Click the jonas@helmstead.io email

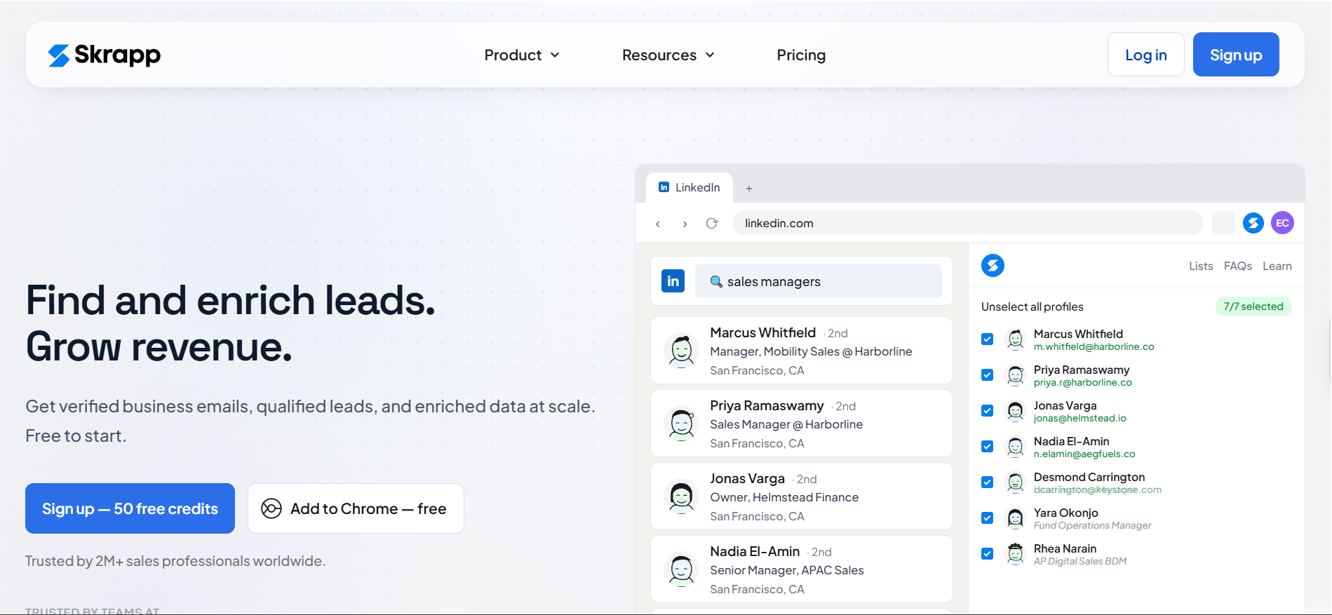[x=1080, y=419]
